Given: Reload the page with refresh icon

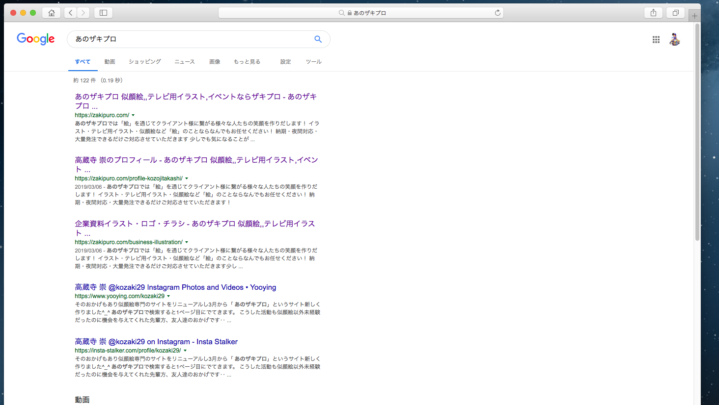Looking at the screenshot, I should click(498, 13).
